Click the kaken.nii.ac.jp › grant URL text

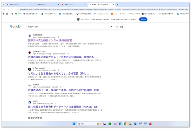43,103
